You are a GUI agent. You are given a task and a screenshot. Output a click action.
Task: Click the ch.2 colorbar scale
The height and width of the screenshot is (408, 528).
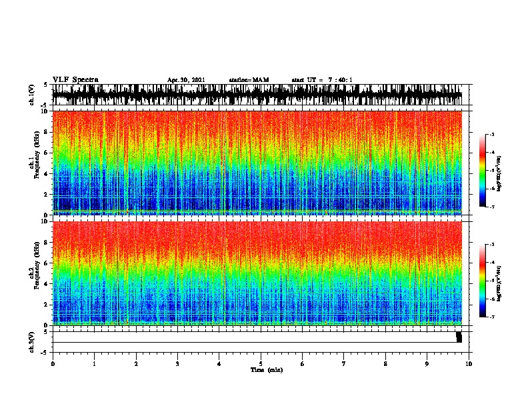(x=483, y=281)
